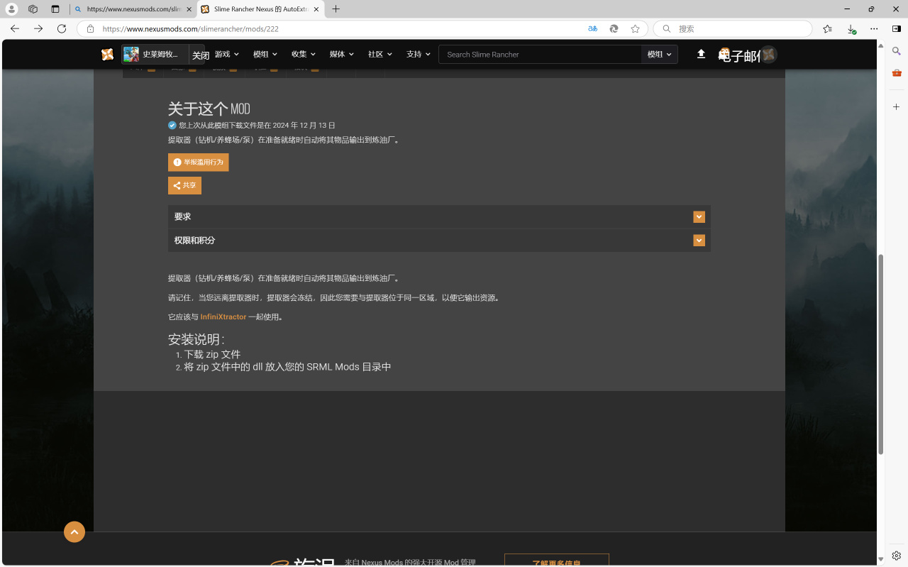
Task: Add this page to favorites star
Action: [x=635, y=29]
